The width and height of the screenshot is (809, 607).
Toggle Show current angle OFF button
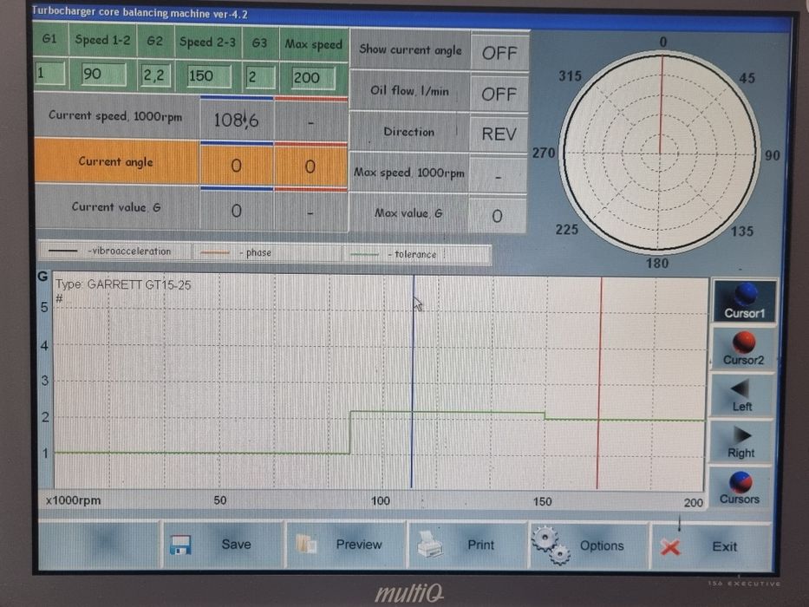pos(499,53)
